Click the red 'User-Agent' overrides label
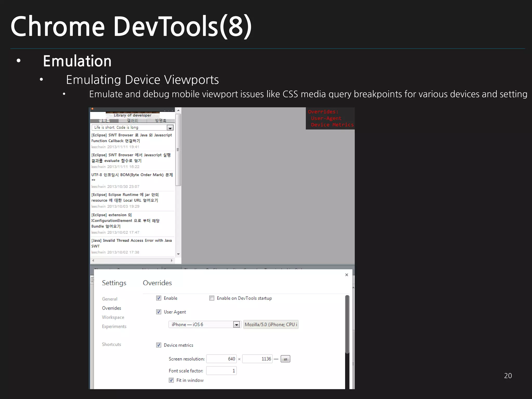 coord(326,118)
